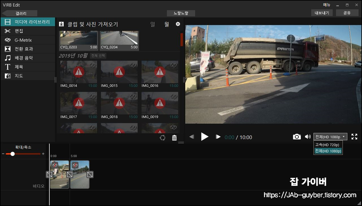The width and height of the screenshot is (362, 206).
Task: Switch library grouping to 일
Action: click(x=153, y=24)
